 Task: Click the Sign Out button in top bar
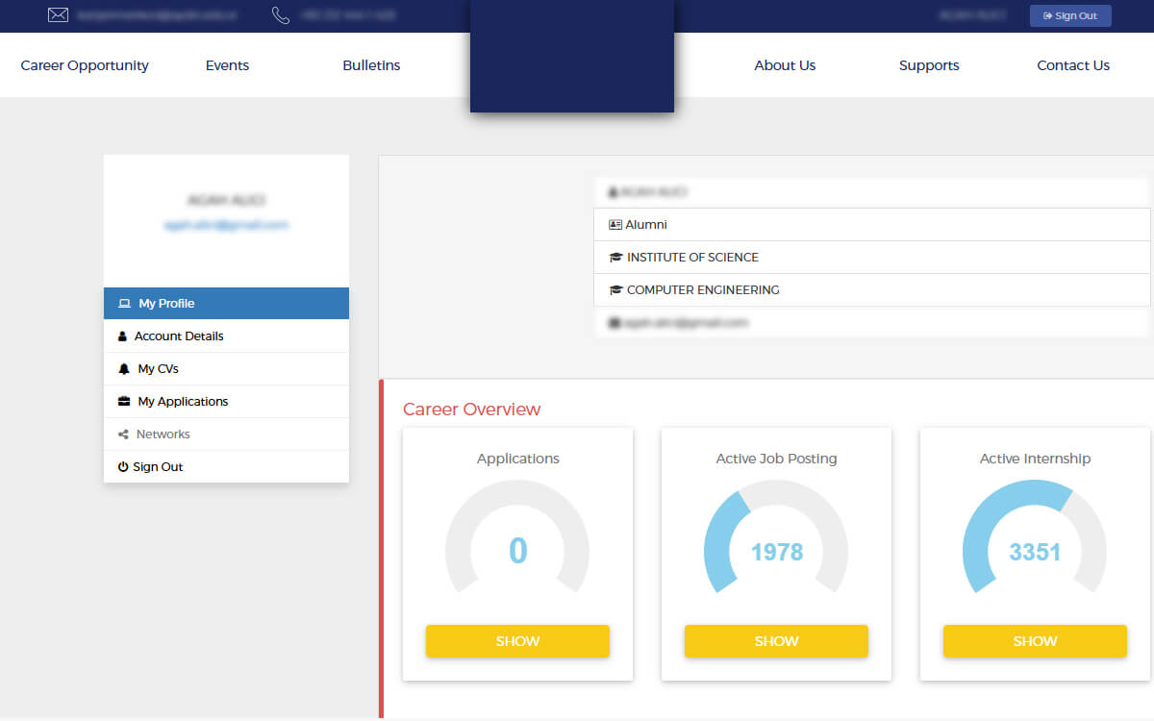tap(1070, 15)
